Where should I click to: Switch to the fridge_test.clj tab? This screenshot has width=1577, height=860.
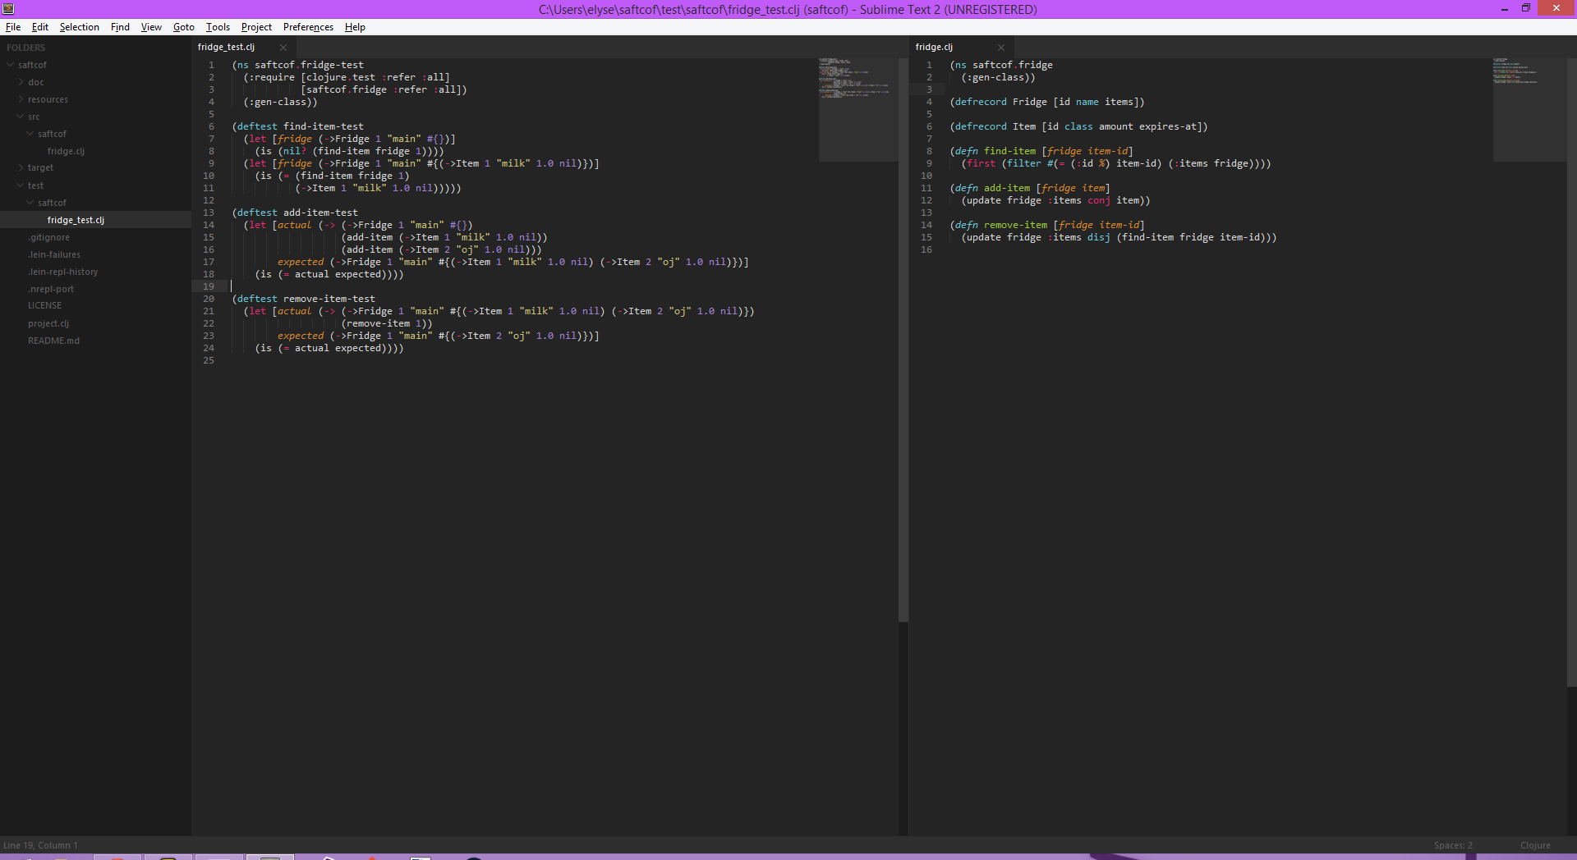click(x=227, y=48)
